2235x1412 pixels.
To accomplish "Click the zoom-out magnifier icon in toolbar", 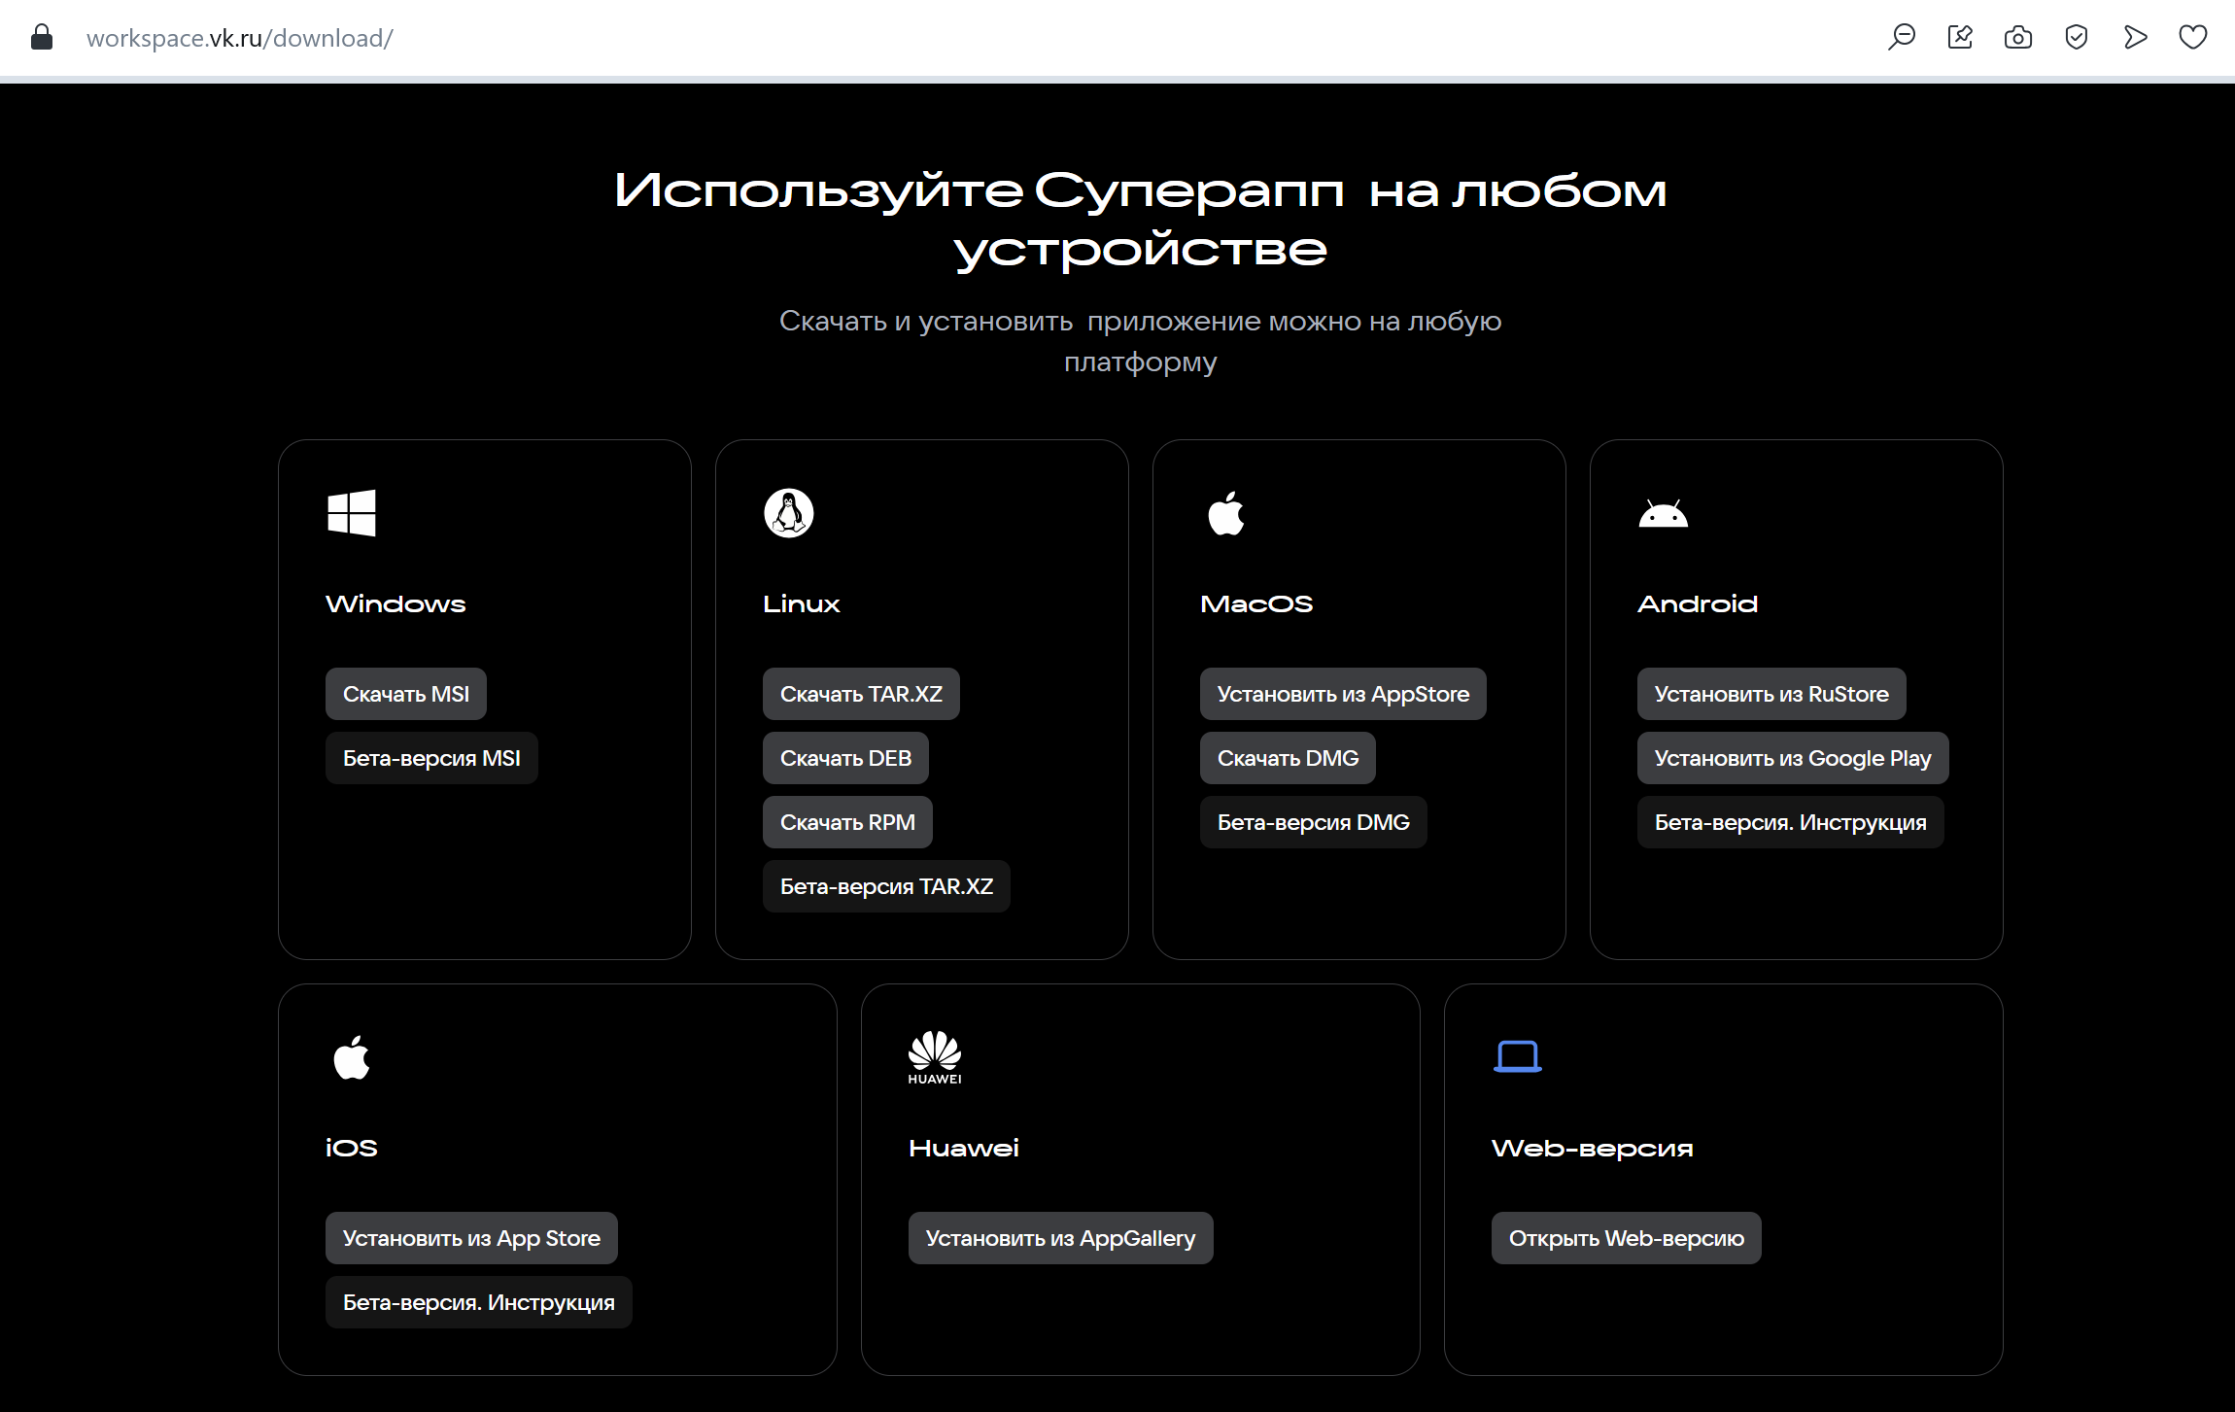I will (x=1901, y=38).
